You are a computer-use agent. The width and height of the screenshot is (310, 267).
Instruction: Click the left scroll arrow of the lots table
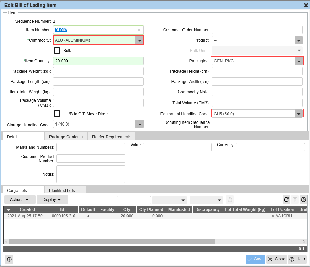7,241
